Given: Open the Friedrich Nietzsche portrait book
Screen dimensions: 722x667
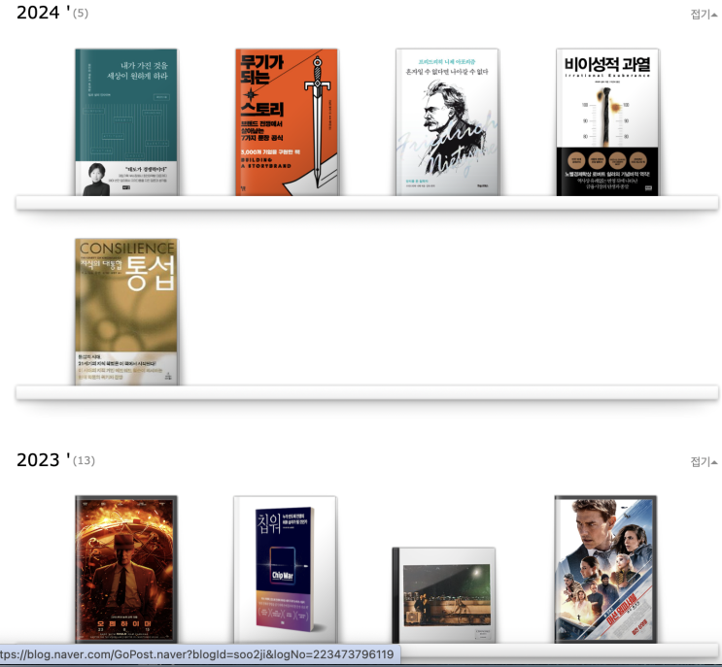Looking at the screenshot, I should pyautogui.click(x=447, y=122).
